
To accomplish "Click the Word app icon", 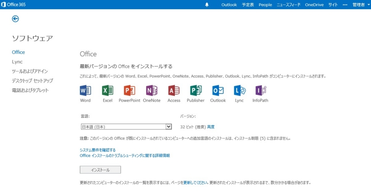I will pyautogui.click(x=85, y=90).
